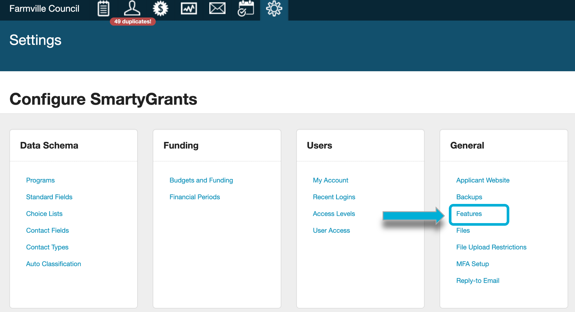The image size is (575, 312).
Task: Click the settings gear icon
Action: point(274,9)
